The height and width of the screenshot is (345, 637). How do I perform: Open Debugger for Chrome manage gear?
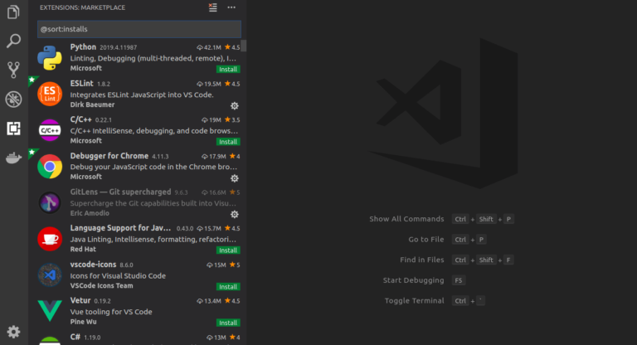click(235, 178)
